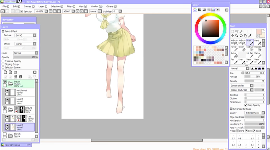Viewport: 270px width, 150px height.
Task: Toggle the Keep Opacity checkbox
Action: click(246, 105)
